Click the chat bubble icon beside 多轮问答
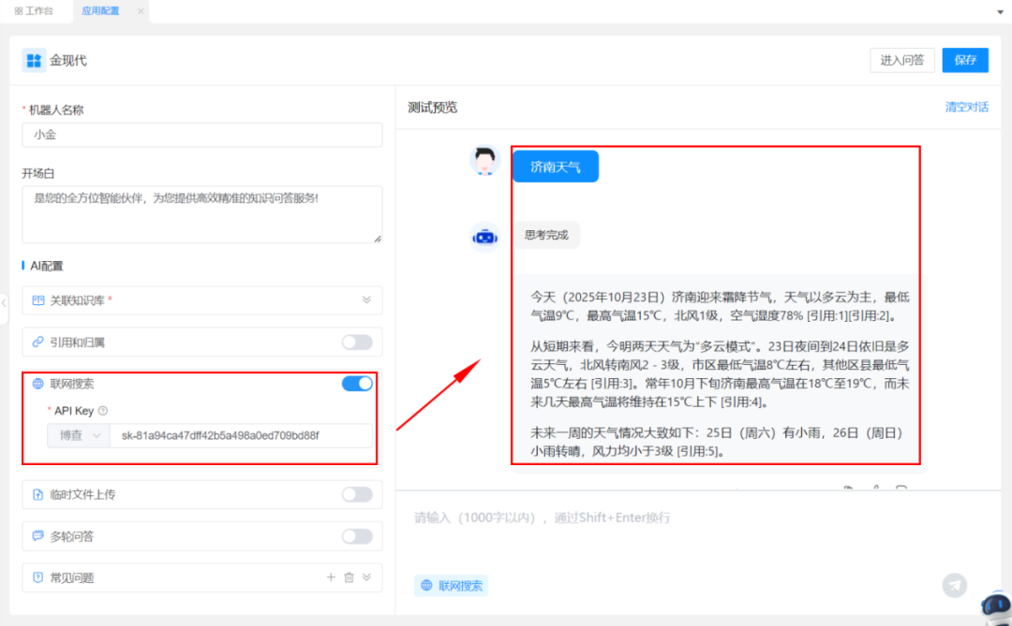Image resolution: width=1012 pixels, height=626 pixels. tap(37, 536)
